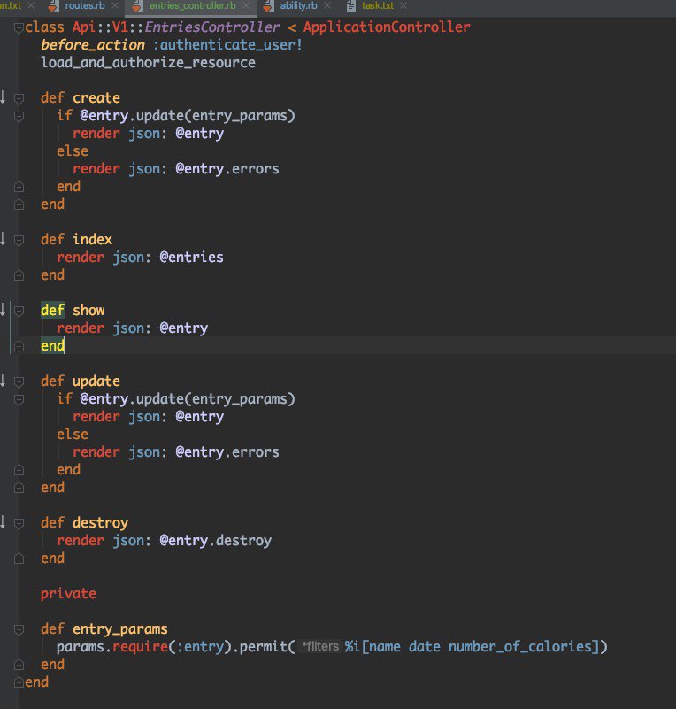
Task: Click number_of_calories in permit list
Action: click(x=520, y=647)
